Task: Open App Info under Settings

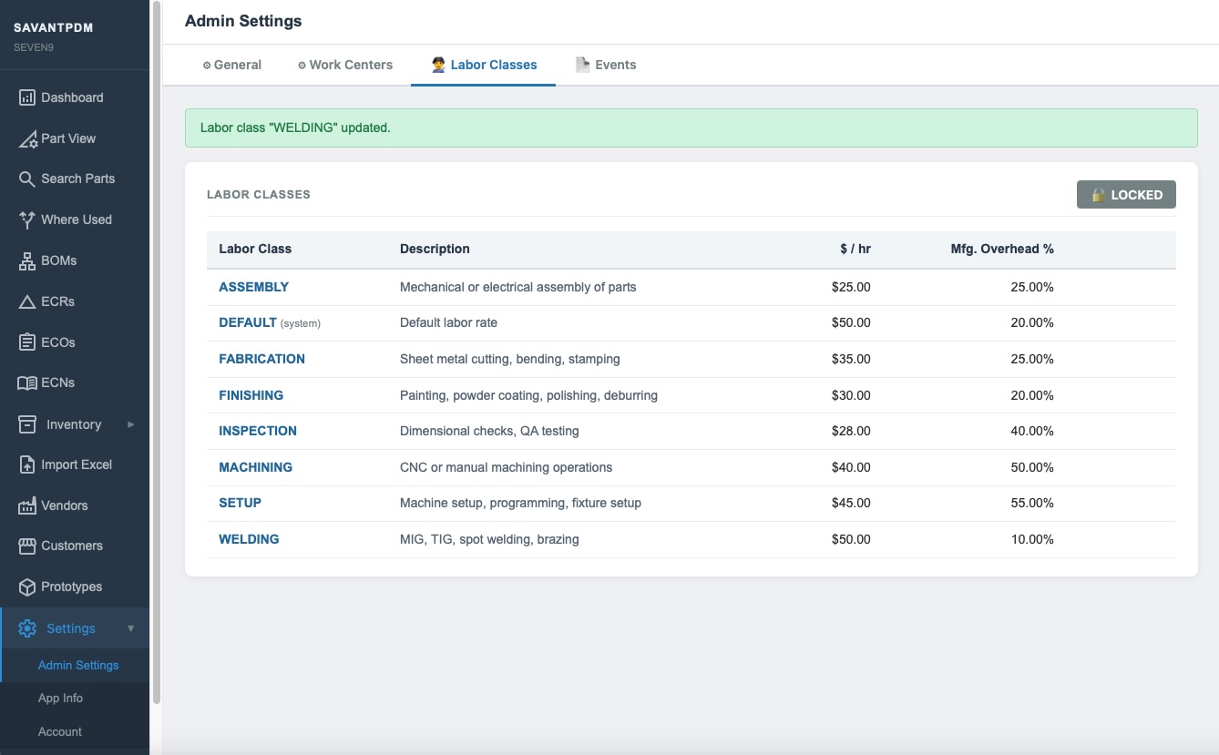Action: coord(60,699)
